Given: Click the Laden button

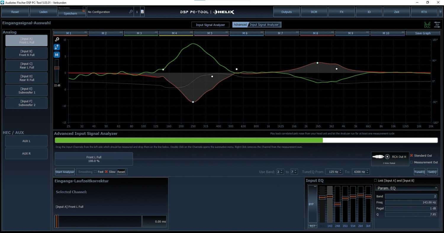Looking at the screenshot, I should [44, 12].
